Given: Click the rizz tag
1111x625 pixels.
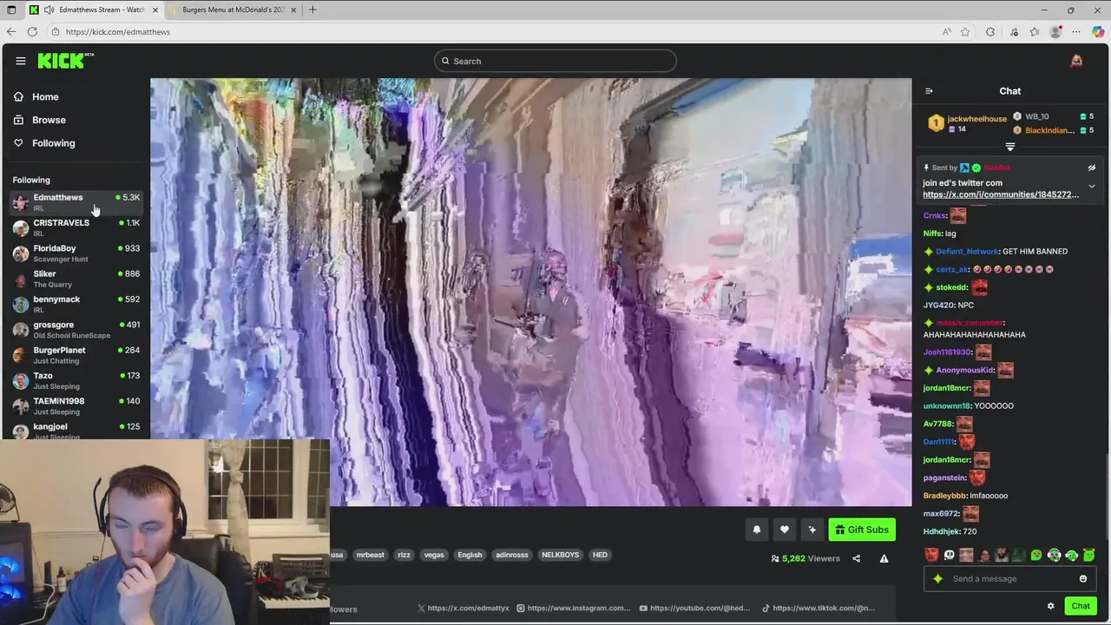Looking at the screenshot, I should tap(404, 555).
